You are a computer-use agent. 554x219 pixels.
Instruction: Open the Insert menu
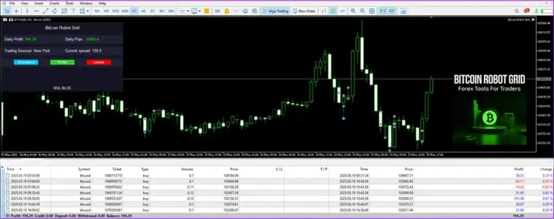coord(39,3)
